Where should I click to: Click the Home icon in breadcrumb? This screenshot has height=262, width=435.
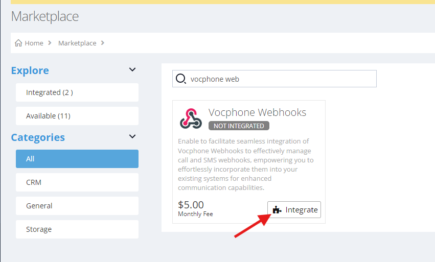point(18,43)
